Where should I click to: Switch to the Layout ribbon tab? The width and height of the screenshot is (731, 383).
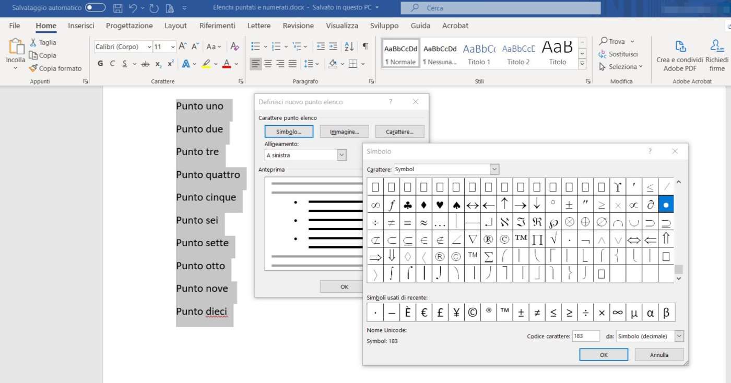(175, 26)
